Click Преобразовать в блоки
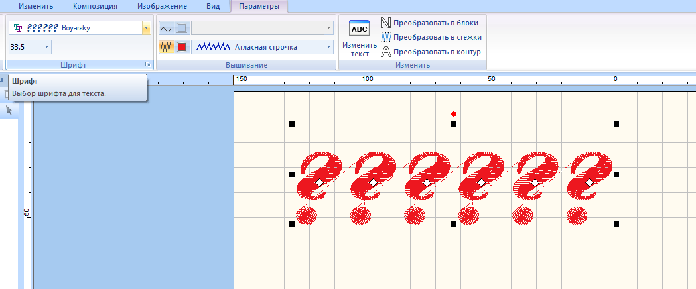696x289 pixels. point(430,23)
